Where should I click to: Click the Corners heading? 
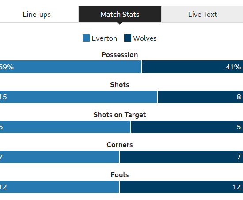(120, 145)
